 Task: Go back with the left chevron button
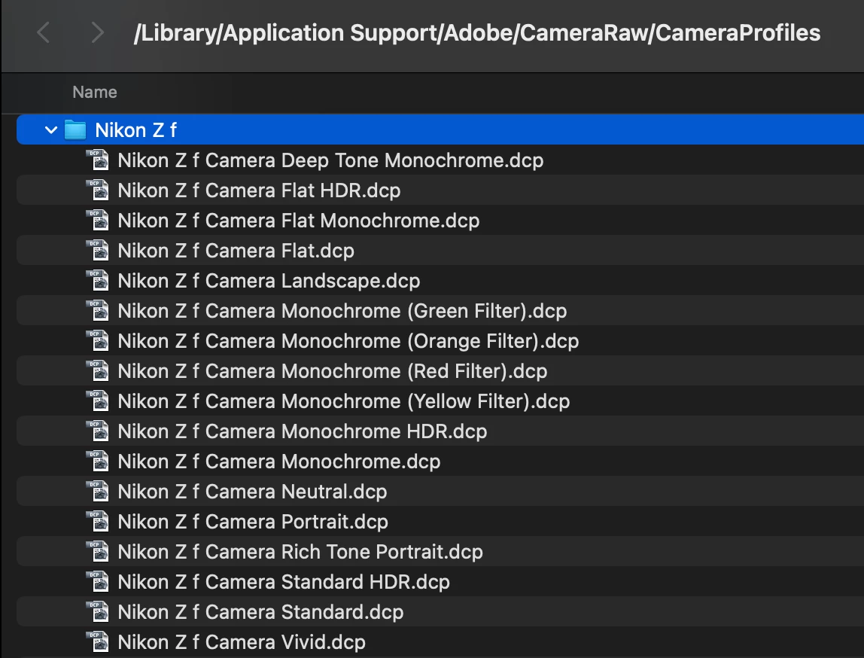(44, 32)
